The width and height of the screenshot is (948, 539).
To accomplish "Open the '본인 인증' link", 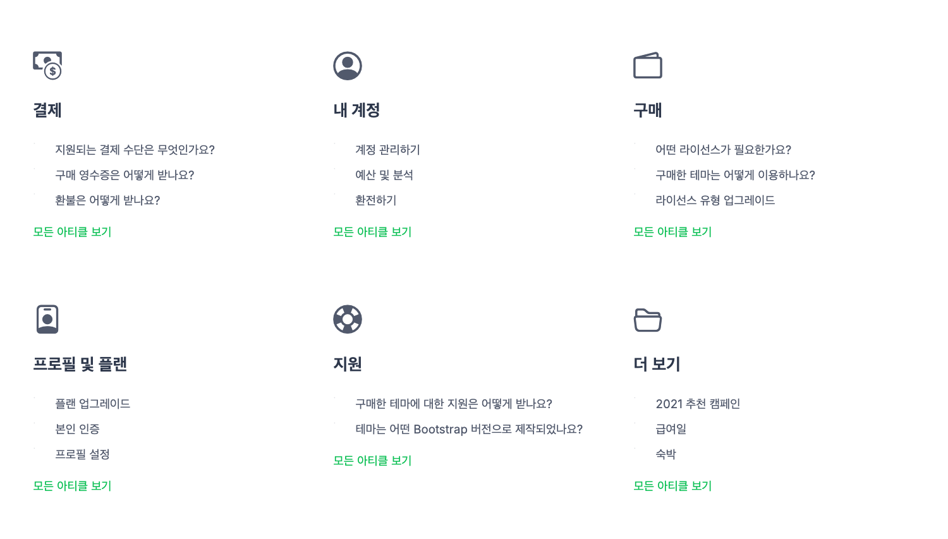I will 77,429.
